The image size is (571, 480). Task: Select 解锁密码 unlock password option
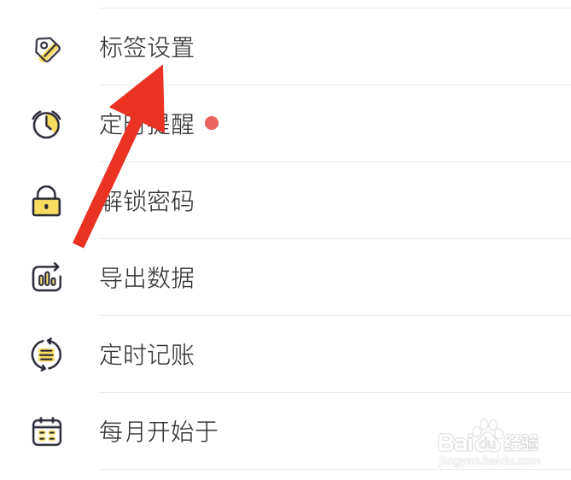click(147, 202)
